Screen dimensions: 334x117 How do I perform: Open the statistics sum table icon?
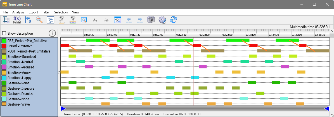[x=6, y=20]
